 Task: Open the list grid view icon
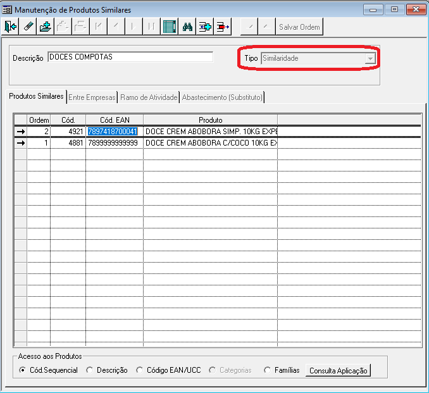click(170, 27)
